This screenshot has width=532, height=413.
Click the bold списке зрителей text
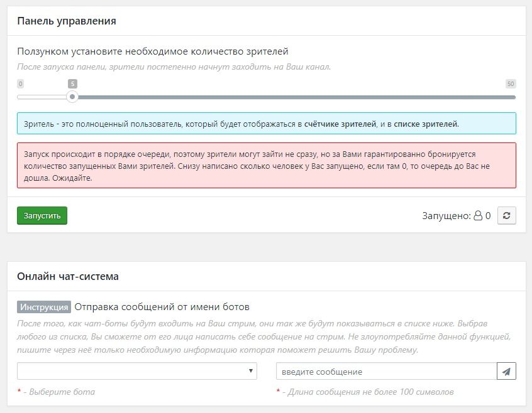[x=426, y=124]
